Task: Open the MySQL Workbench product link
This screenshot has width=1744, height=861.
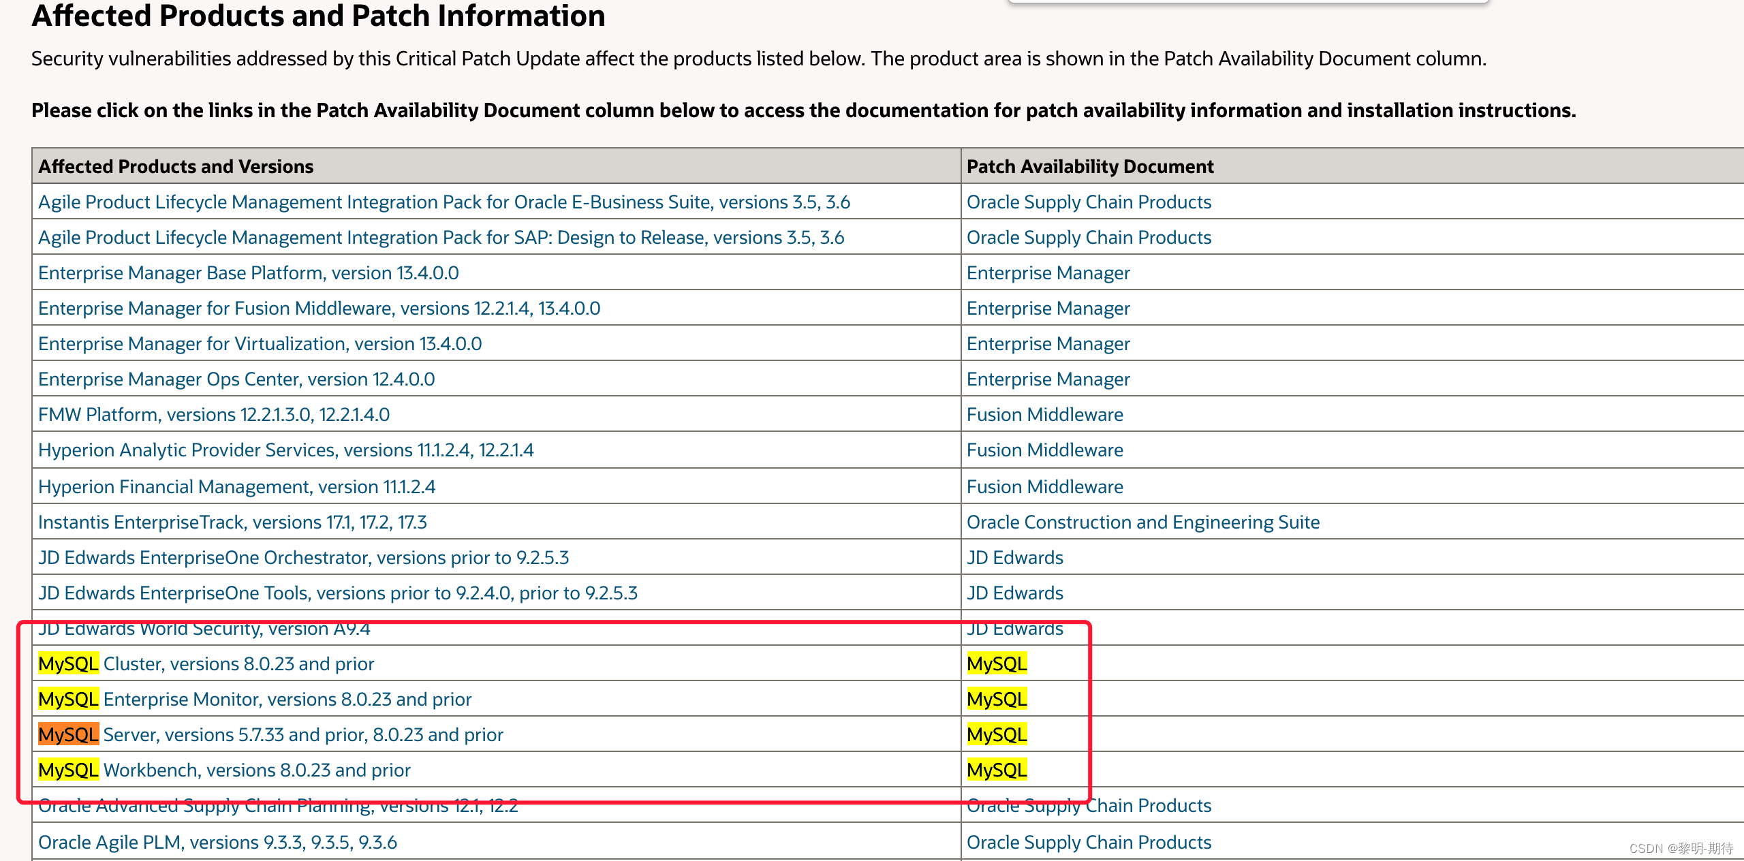Action: tap(225, 770)
